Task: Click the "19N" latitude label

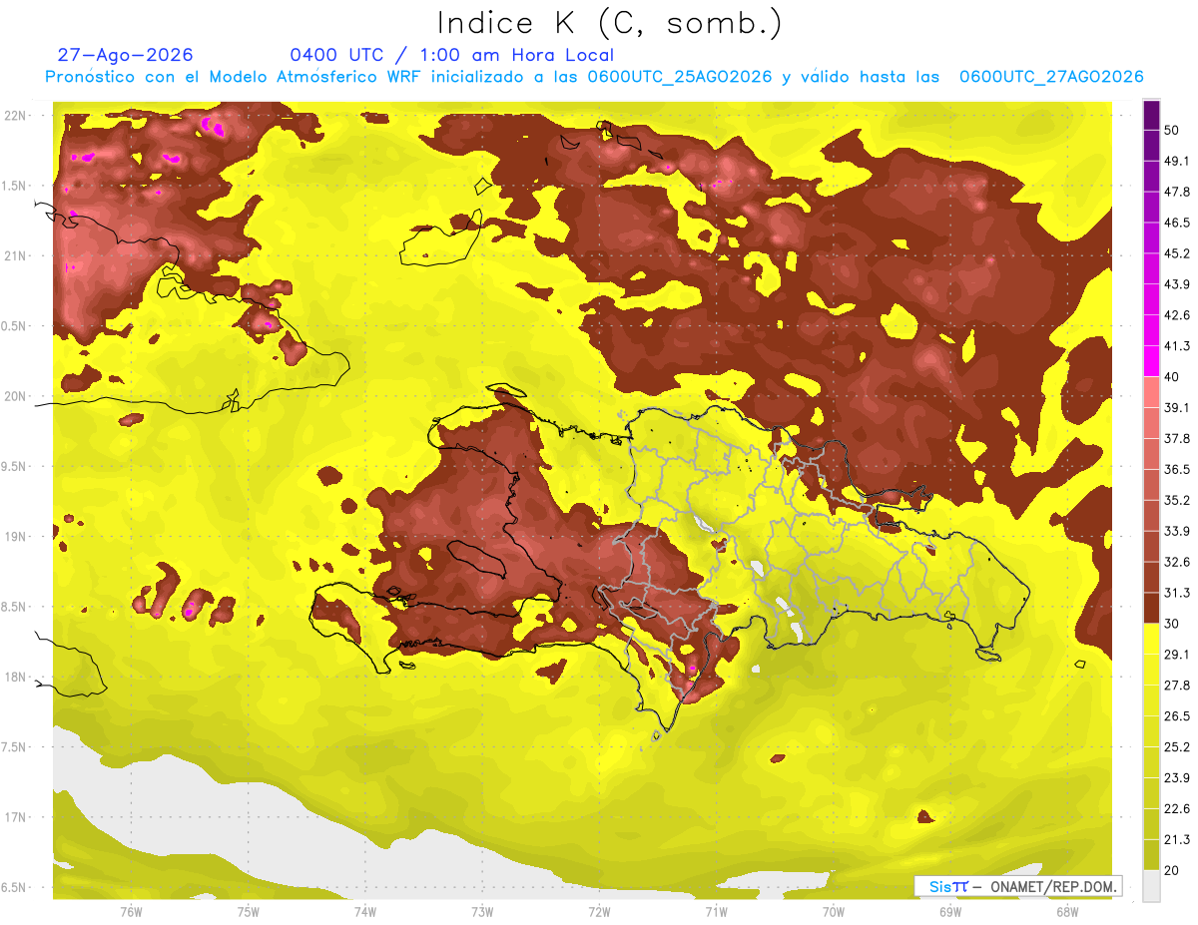Action: (15, 537)
